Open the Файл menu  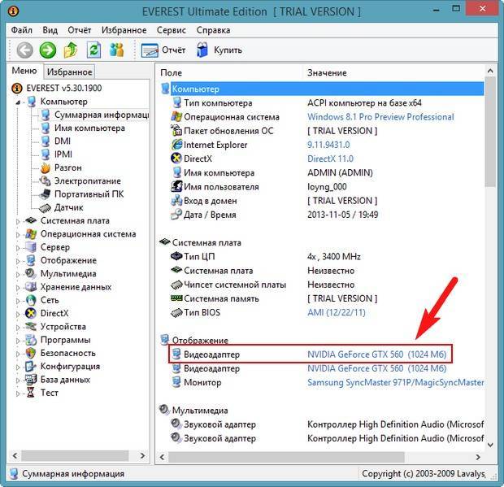[21, 30]
